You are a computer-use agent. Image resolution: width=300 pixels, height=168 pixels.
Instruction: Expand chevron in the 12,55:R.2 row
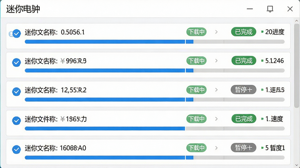click(217, 90)
